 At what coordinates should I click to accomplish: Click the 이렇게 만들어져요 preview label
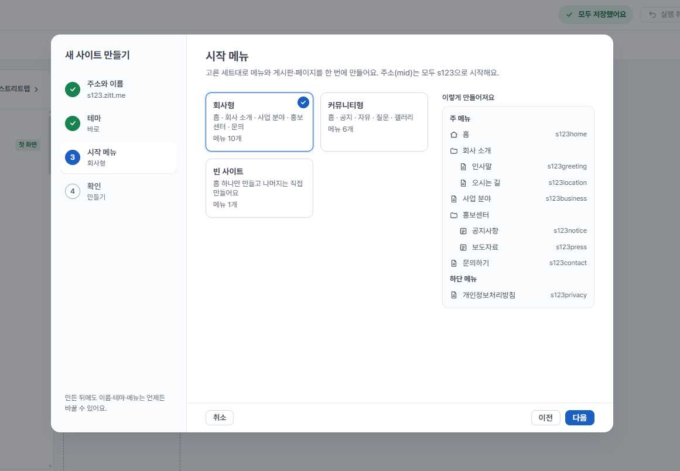click(468, 98)
